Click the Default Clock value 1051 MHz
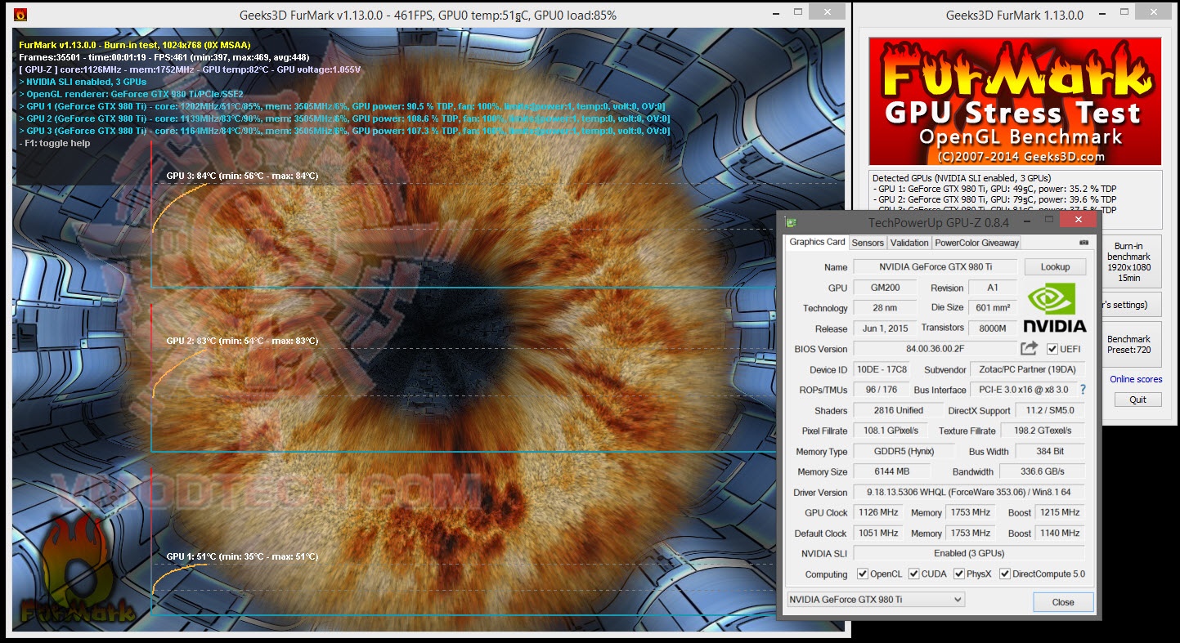Viewport: 1180px width, 643px height. (877, 533)
